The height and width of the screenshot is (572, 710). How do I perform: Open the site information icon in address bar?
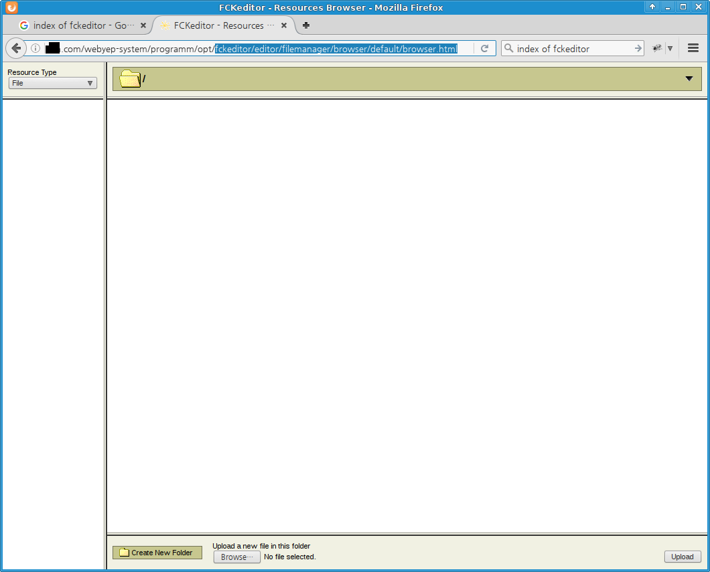35,48
